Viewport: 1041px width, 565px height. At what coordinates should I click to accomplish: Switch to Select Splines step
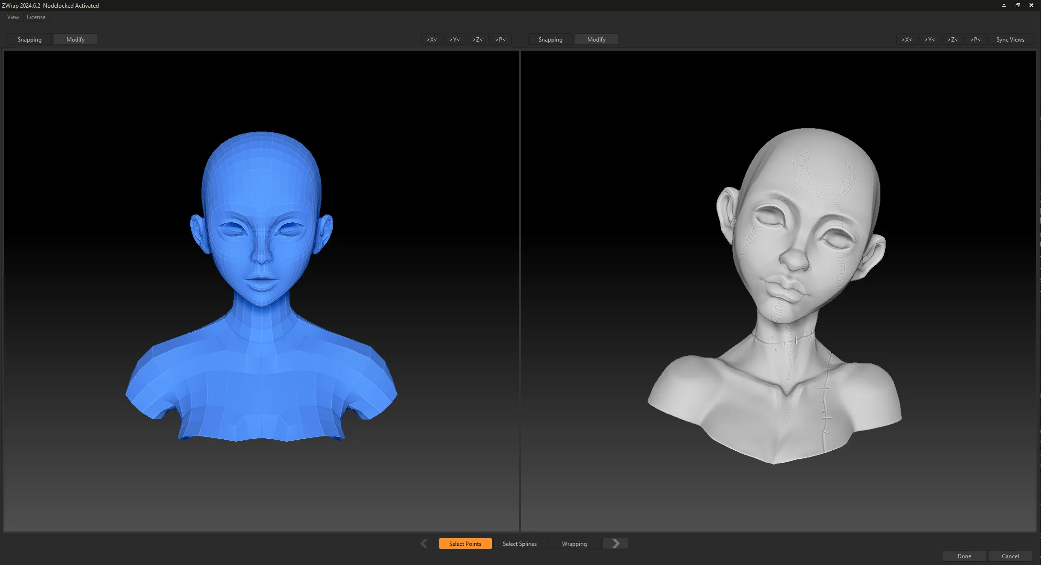[520, 544]
